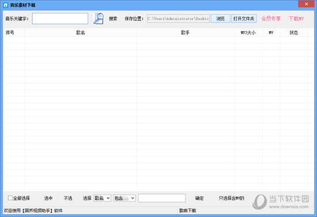Image resolution: width=317 pixels, height=217 pixels.
Task: Click the app icon in title bar
Action: pos(5,5)
